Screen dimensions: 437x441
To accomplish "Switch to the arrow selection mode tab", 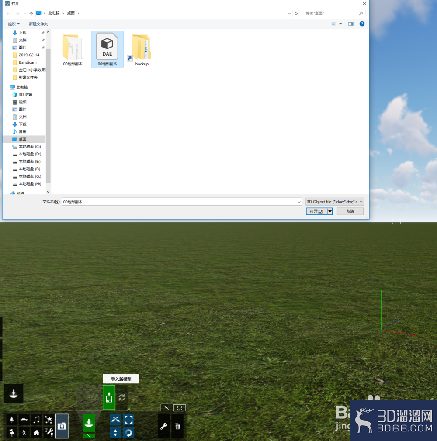I will tap(166, 407).
